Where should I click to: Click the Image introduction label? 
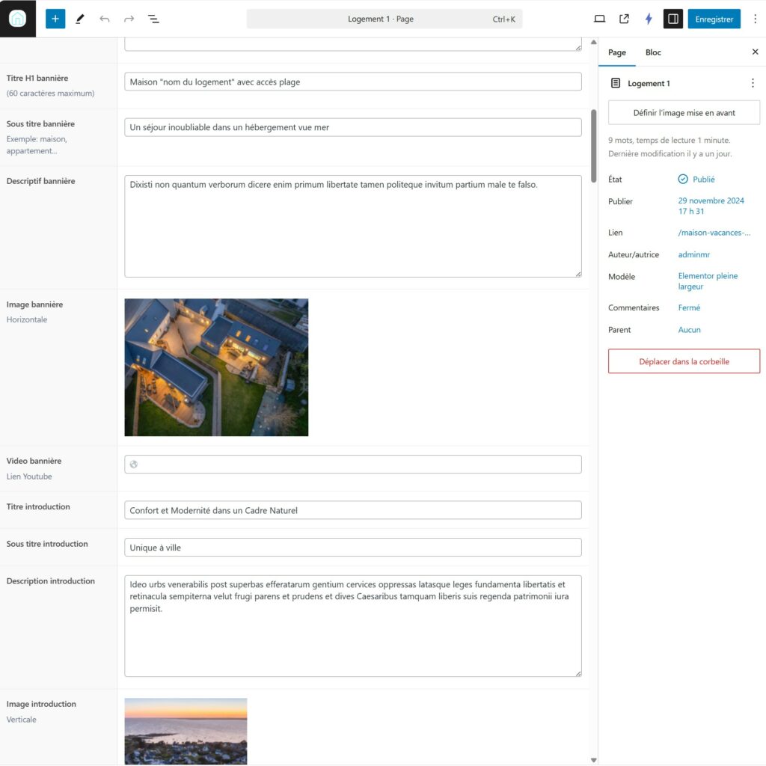coord(41,704)
